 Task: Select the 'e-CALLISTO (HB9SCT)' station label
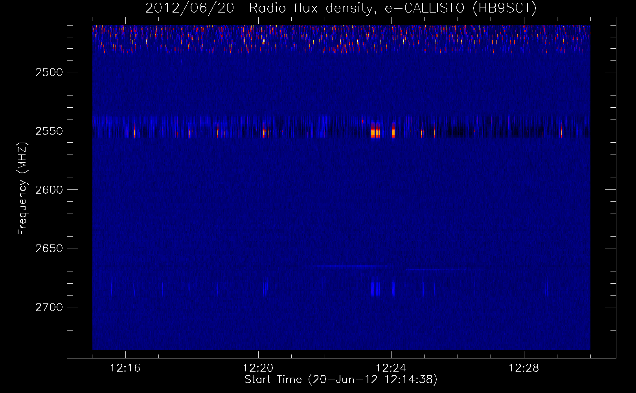coord(461,8)
